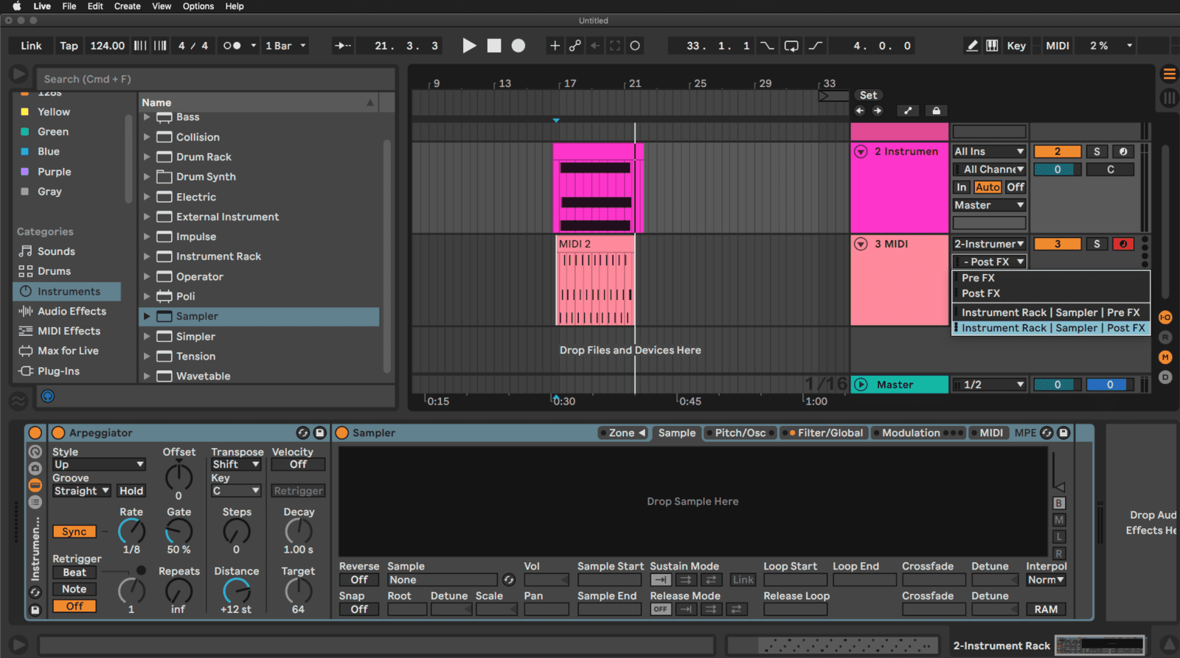1180x658 pixels.
Task: Click the Tap tempo button
Action: point(69,46)
